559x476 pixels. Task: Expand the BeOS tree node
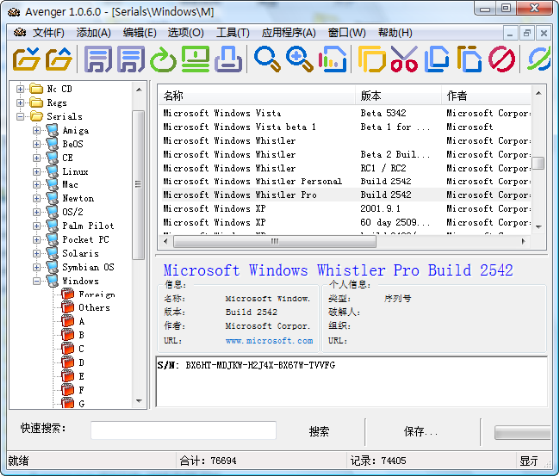click(37, 144)
